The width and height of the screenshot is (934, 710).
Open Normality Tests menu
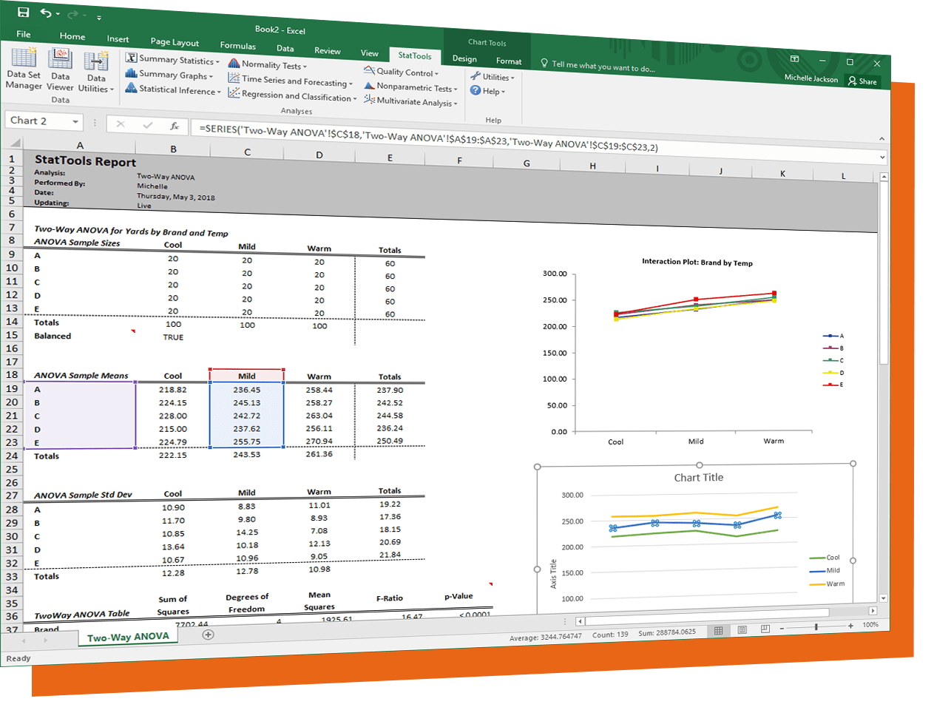[x=267, y=64]
